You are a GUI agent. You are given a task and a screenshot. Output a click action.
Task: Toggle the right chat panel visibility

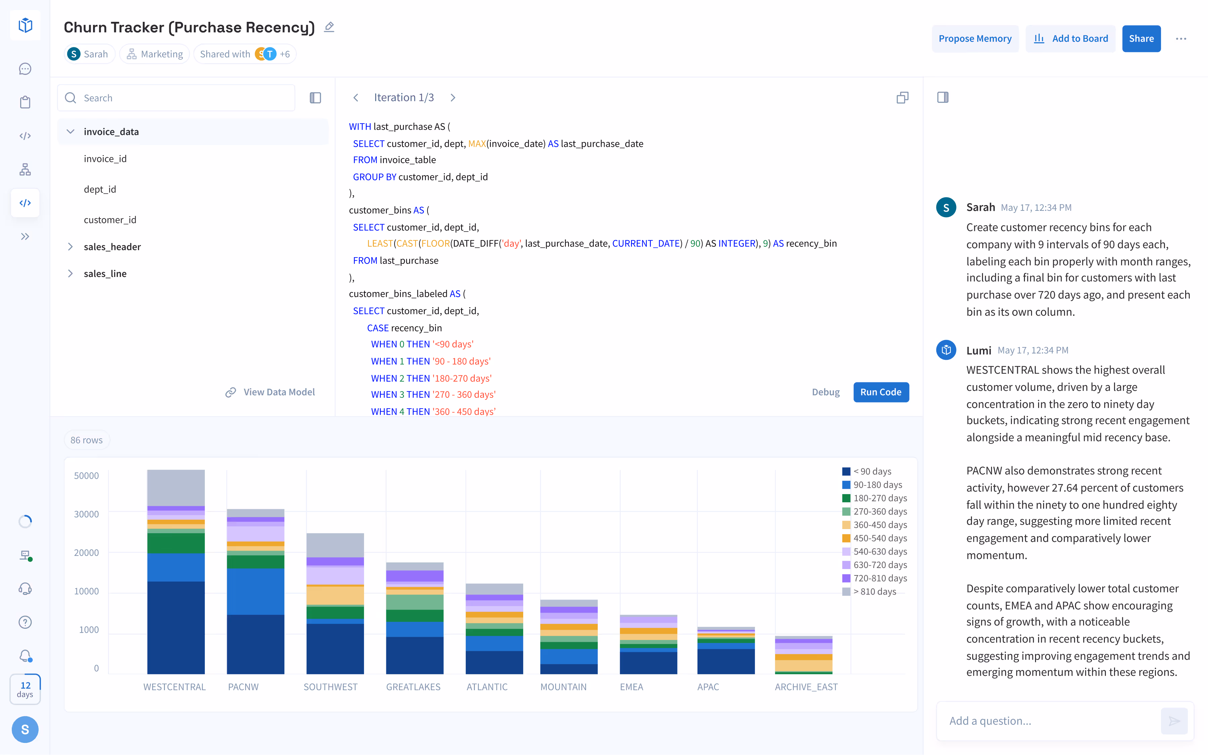click(x=944, y=97)
